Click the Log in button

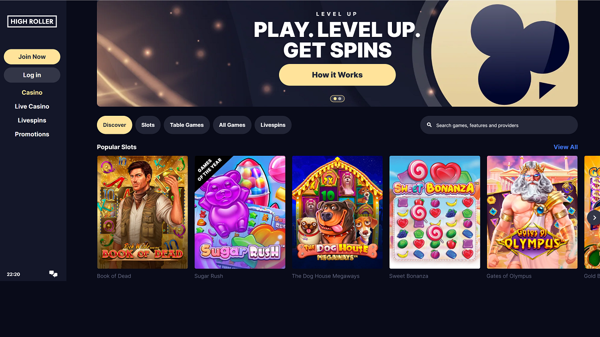tap(32, 75)
